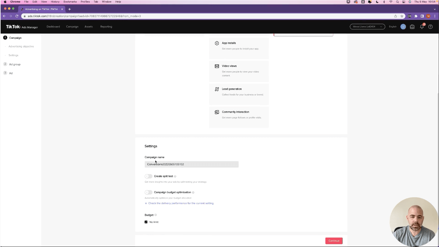This screenshot has height=247, width=439.
Task: Select the Video views objective icon
Action: pos(217,66)
